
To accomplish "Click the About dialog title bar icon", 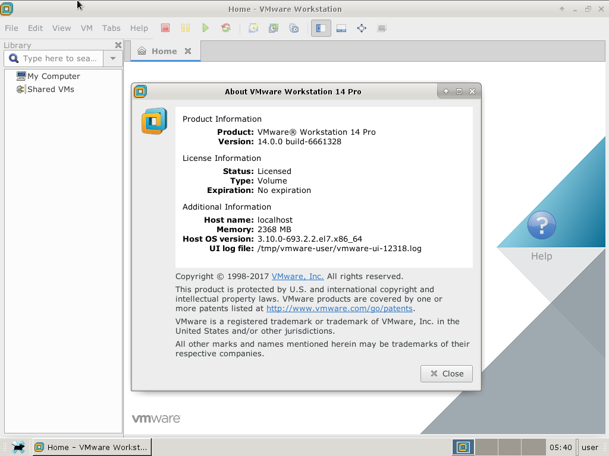I will (x=140, y=91).
